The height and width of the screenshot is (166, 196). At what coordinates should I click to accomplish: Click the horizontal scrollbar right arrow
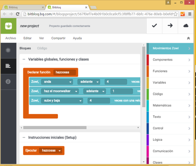pyautogui.click(x=138, y=128)
